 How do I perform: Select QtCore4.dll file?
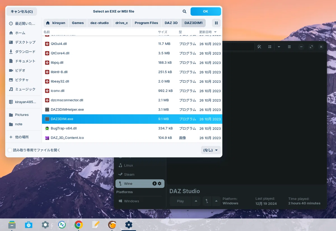click(132, 53)
